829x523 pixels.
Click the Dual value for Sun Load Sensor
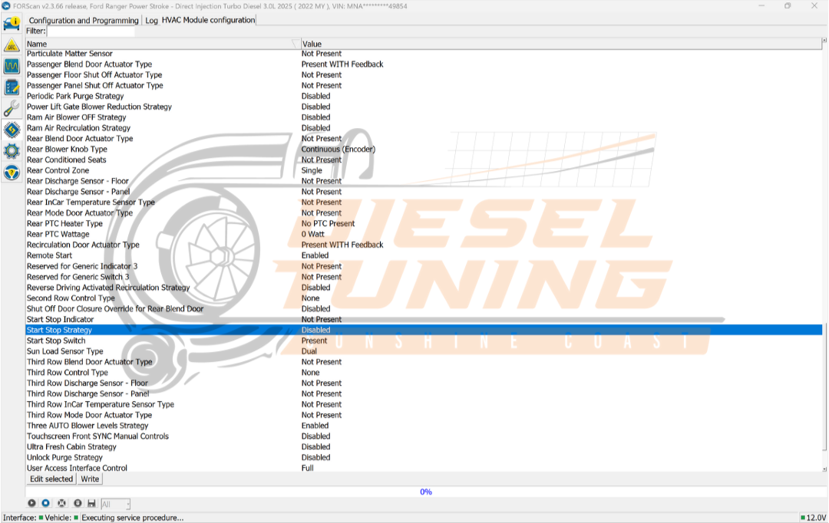point(309,350)
